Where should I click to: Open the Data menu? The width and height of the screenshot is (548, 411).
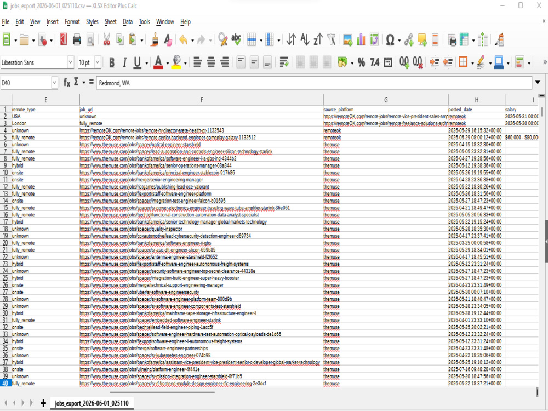(x=128, y=22)
